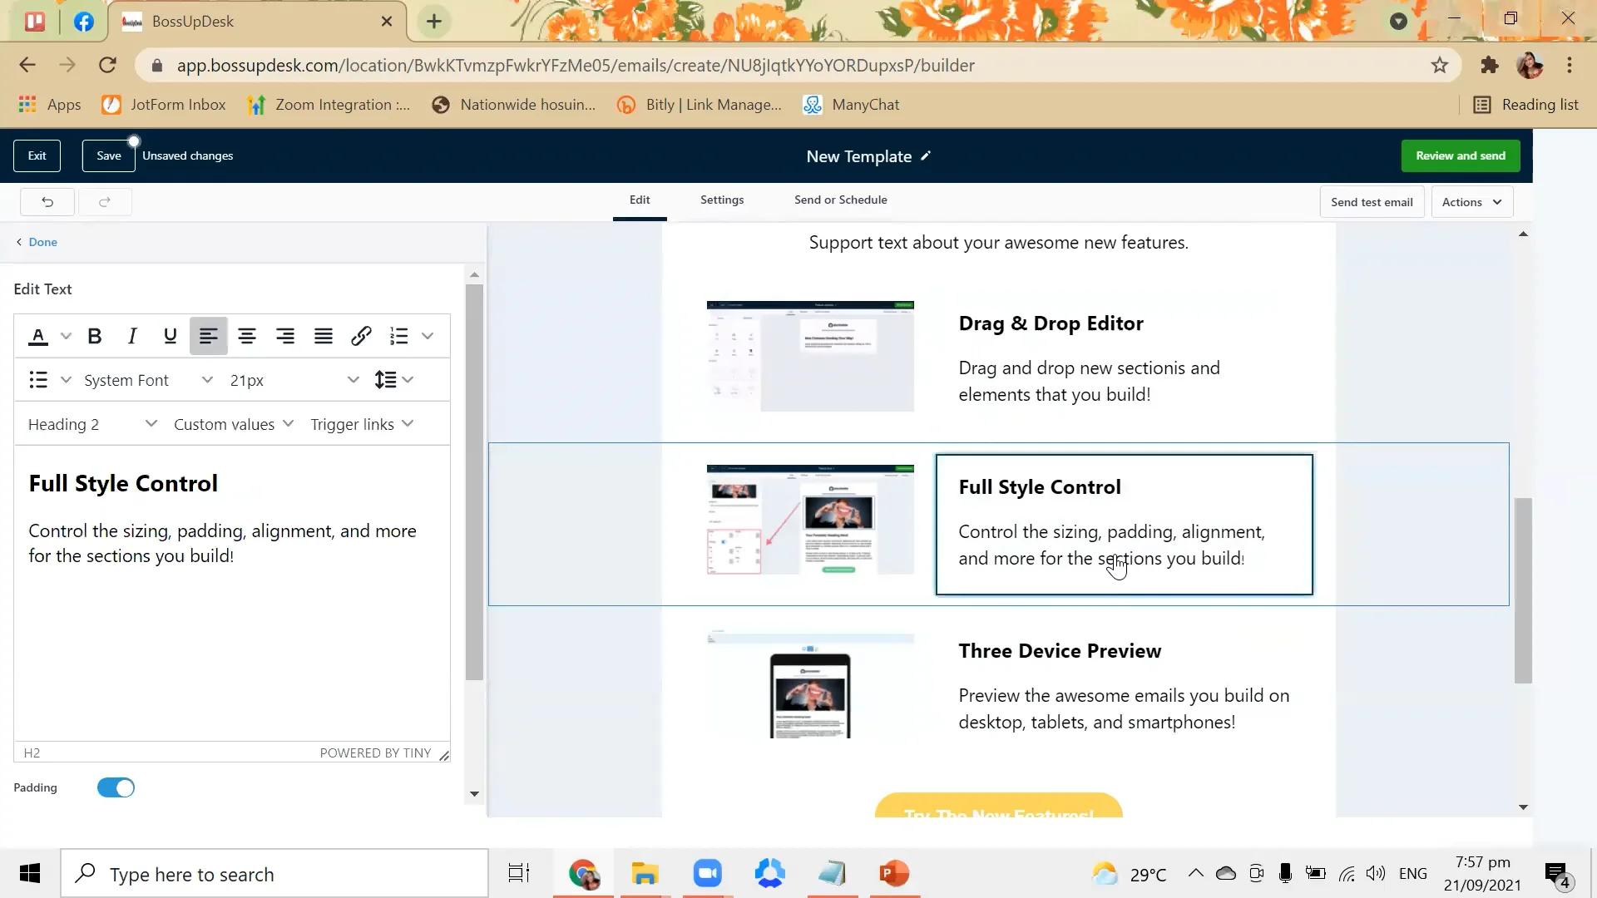Align text to the right
The width and height of the screenshot is (1597, 898).
(x=285, y=336)
